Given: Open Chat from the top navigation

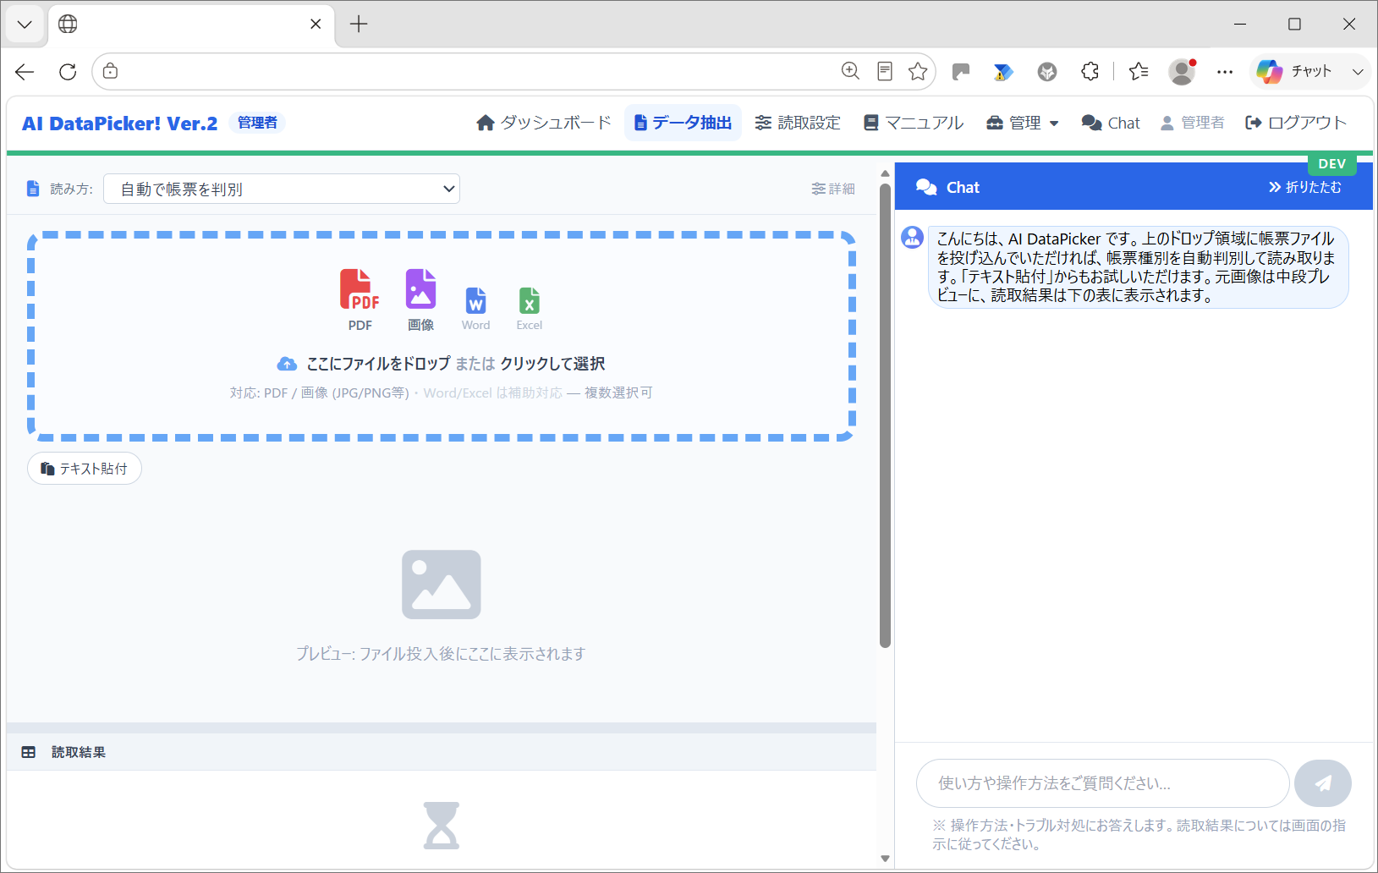Looking at the screenshot, I should pyautogui.click(x=1111, y=123).
